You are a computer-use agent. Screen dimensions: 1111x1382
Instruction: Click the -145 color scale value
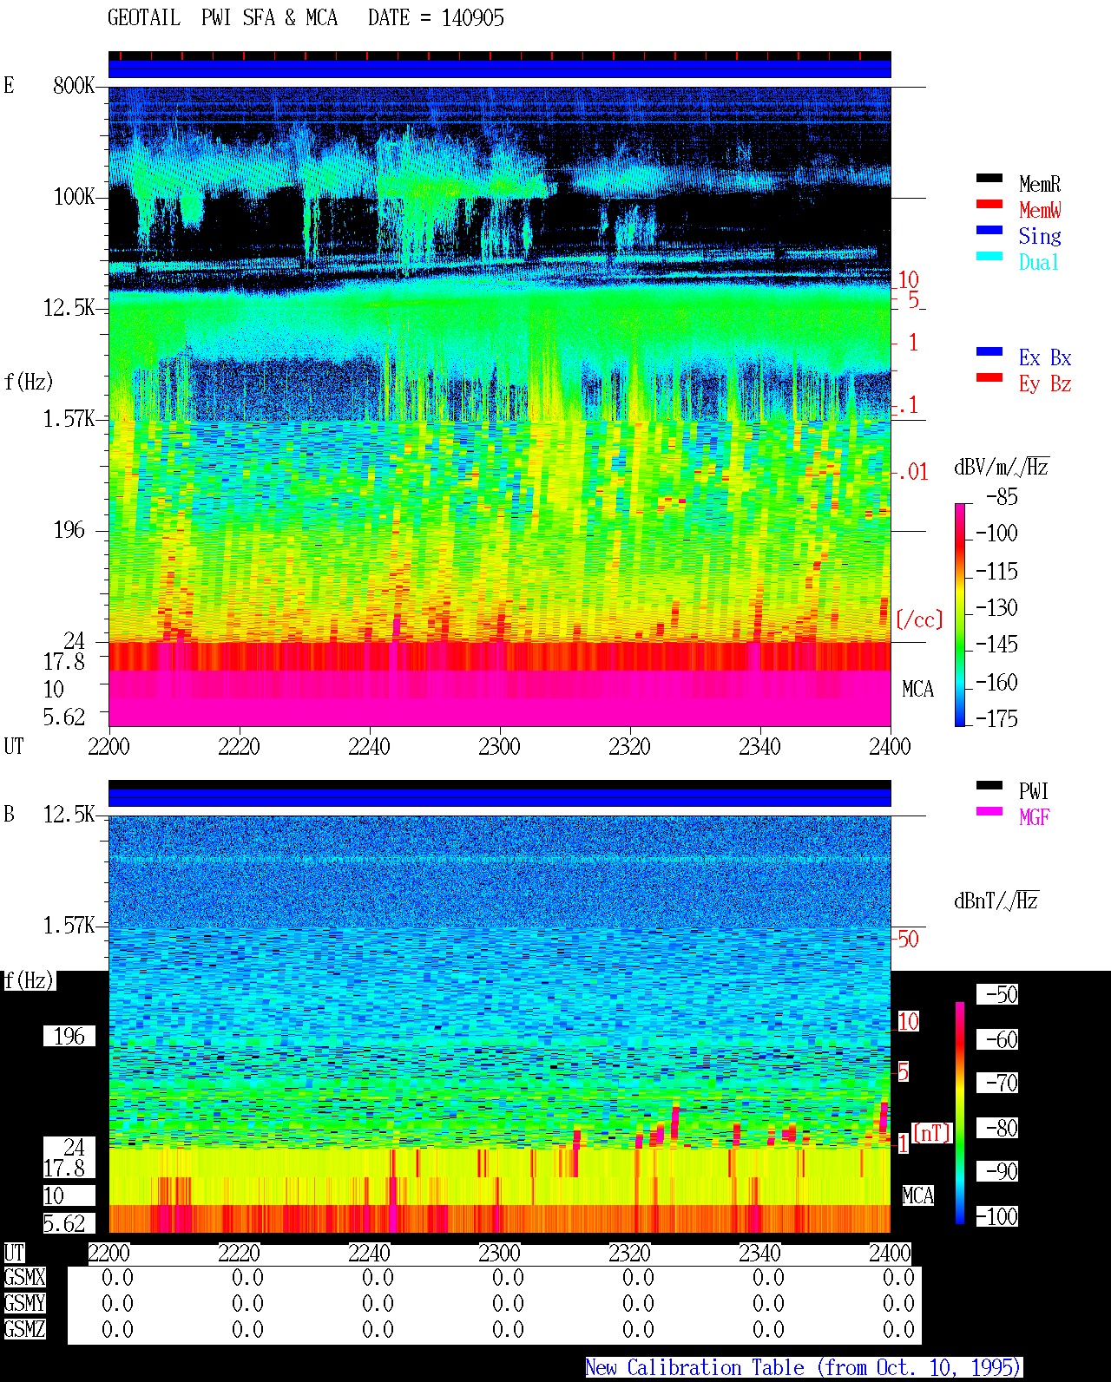(x=996, y=645)
